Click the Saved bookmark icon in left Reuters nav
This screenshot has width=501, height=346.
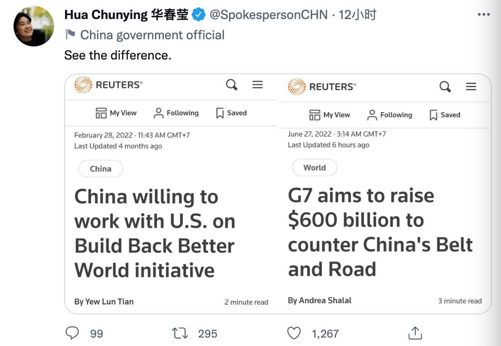point(220,113)
